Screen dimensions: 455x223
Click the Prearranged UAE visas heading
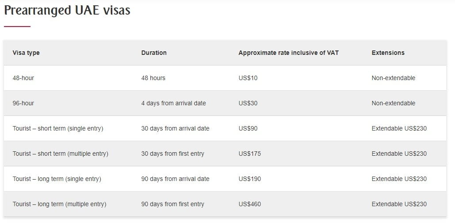tap(67, 10)
